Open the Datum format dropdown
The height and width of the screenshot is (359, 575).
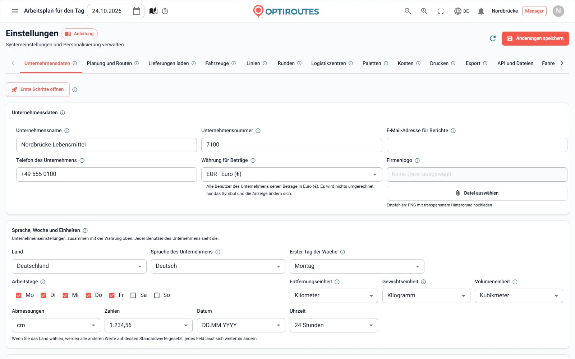point(241,325)
